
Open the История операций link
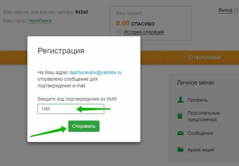point(144,32)
